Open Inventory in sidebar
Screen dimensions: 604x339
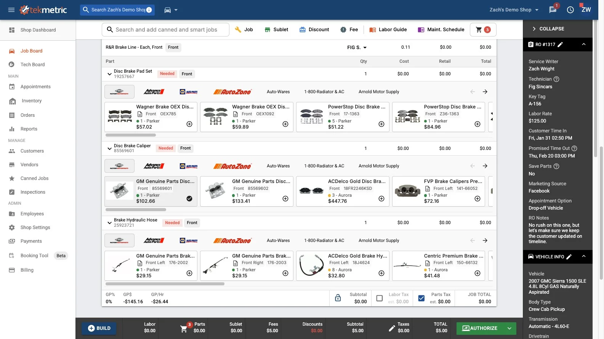tap(32, 101)
